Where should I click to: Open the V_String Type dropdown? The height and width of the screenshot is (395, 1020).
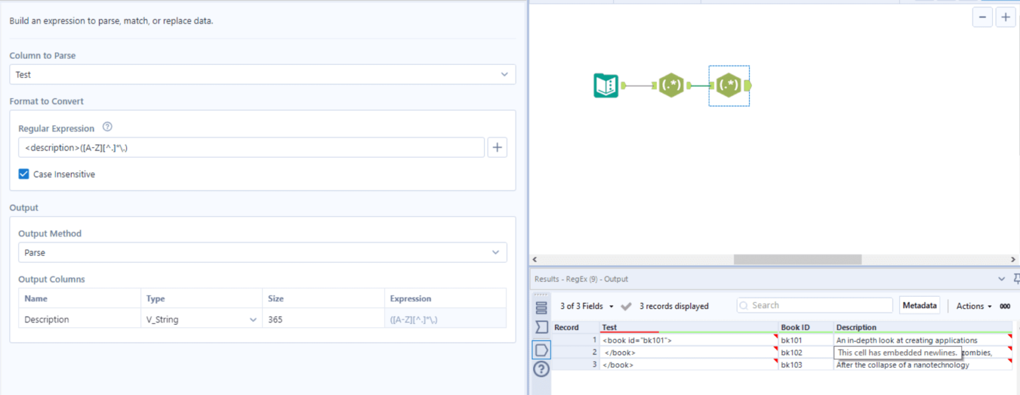[252, 319]
